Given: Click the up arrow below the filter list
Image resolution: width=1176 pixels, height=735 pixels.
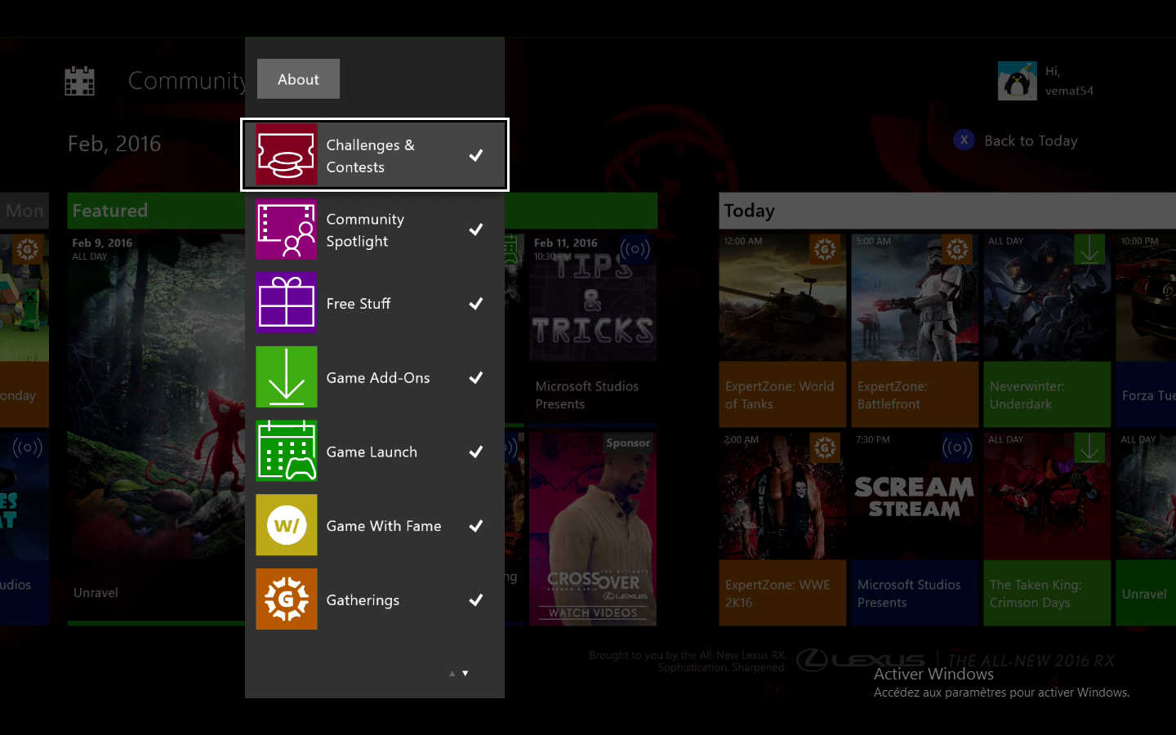Looking at the screenshot, I should click(452, 674).
